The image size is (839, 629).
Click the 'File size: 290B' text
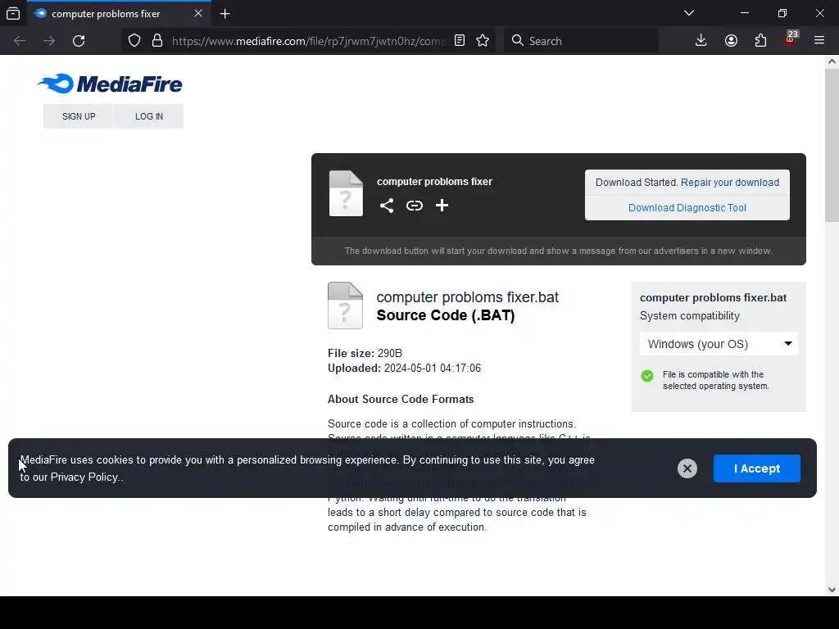click(x=365, y=354)
